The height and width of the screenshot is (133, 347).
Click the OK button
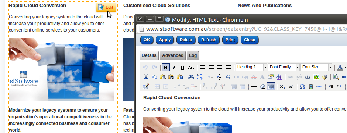147,40
